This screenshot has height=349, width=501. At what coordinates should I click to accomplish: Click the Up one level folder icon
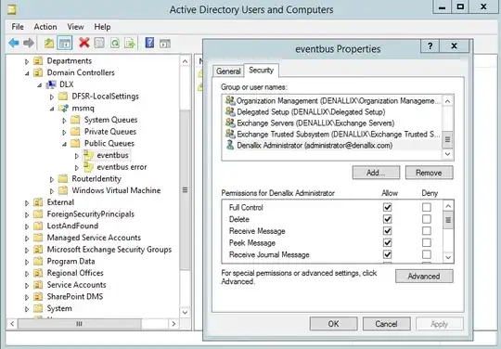pyautogui.click(x=49, y=43)
